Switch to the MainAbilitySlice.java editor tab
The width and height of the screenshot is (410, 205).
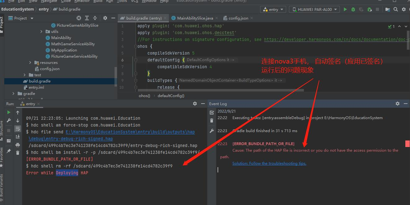195,18
